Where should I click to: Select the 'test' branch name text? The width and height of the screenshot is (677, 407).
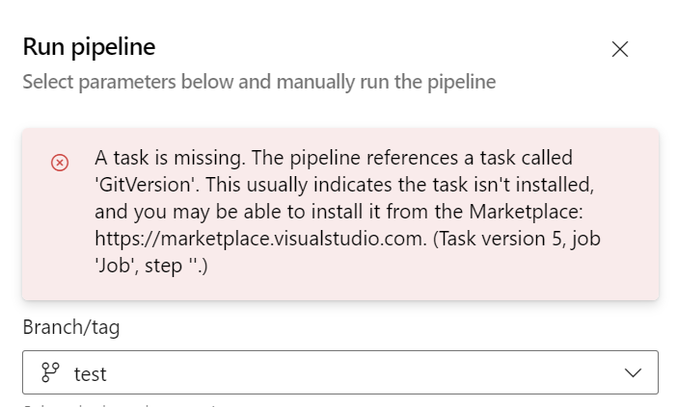tap(90, 373)
